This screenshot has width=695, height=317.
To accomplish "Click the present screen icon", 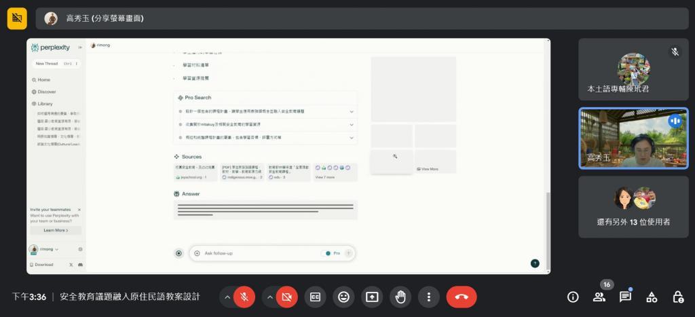I will tap(372, 297).
